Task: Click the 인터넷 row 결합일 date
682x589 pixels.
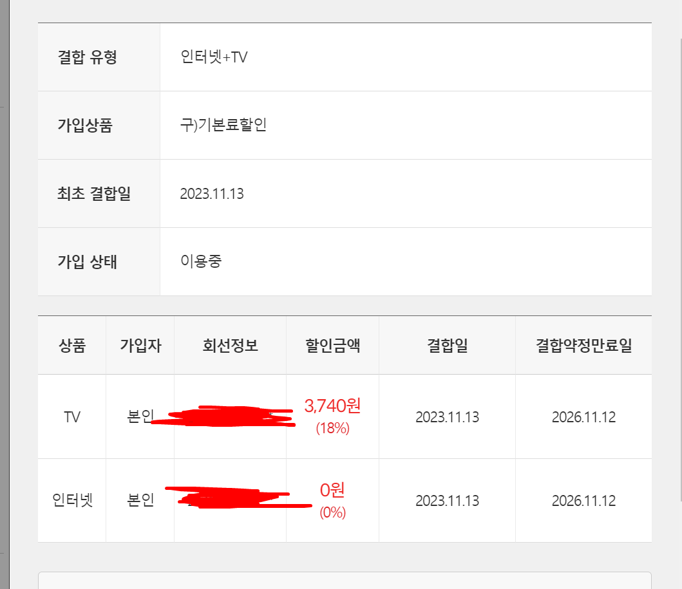Action: (x=447, y=501)
